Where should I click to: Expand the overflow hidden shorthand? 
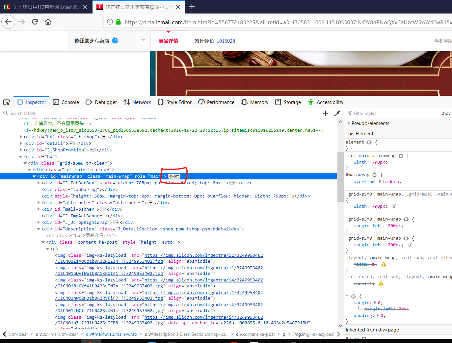click(380, 181)
